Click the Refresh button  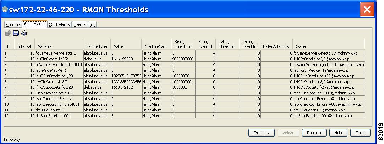coord(314,133)
